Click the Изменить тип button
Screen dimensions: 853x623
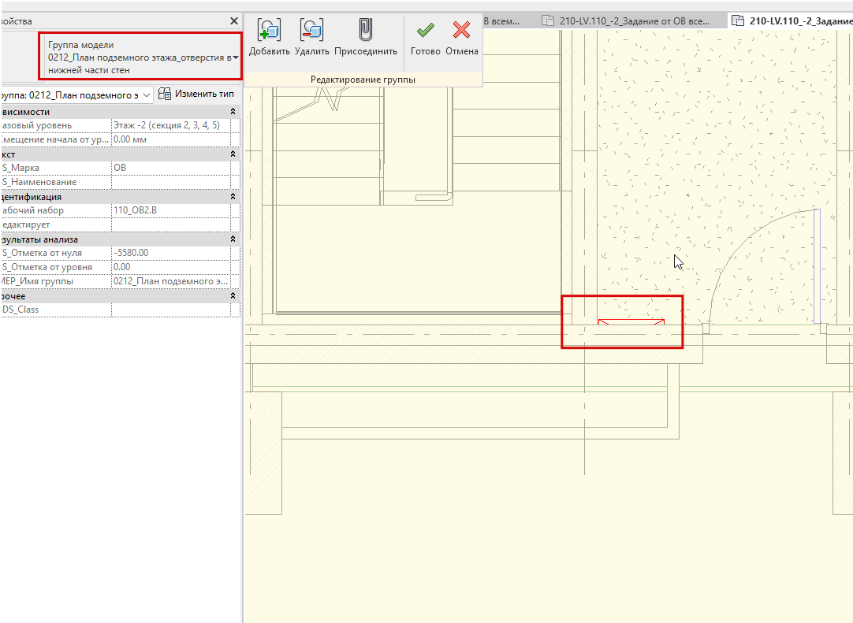tap(196, 94)
